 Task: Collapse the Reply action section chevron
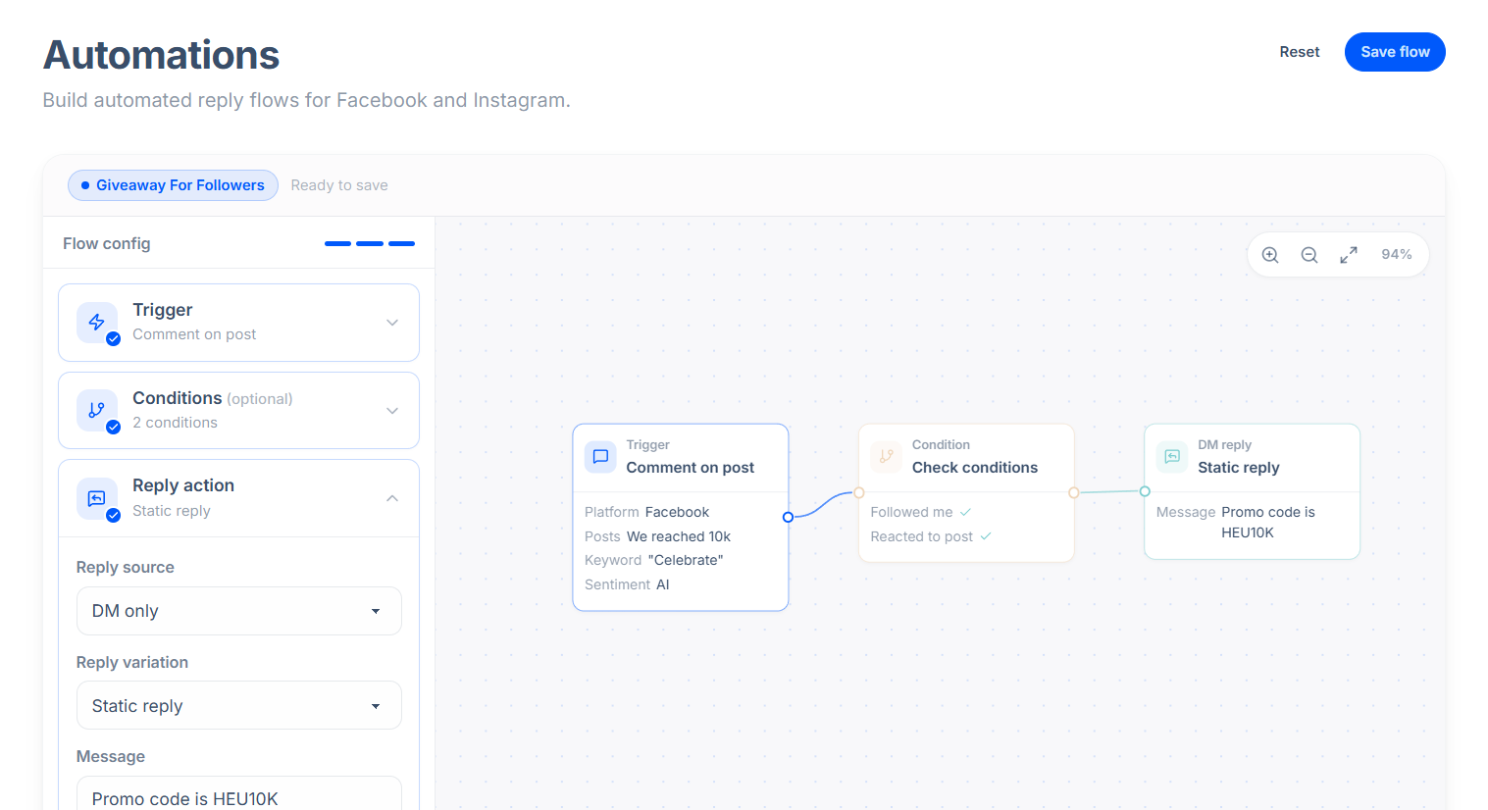tap(392, 498)
